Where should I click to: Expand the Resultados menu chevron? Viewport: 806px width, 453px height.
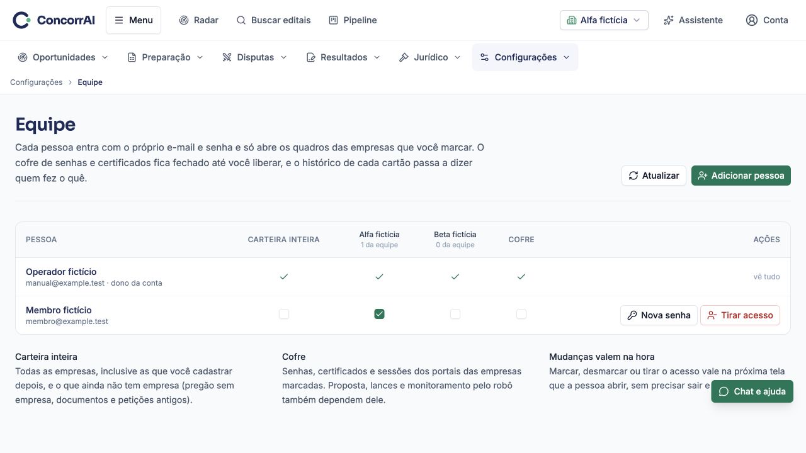pos(377,57)
